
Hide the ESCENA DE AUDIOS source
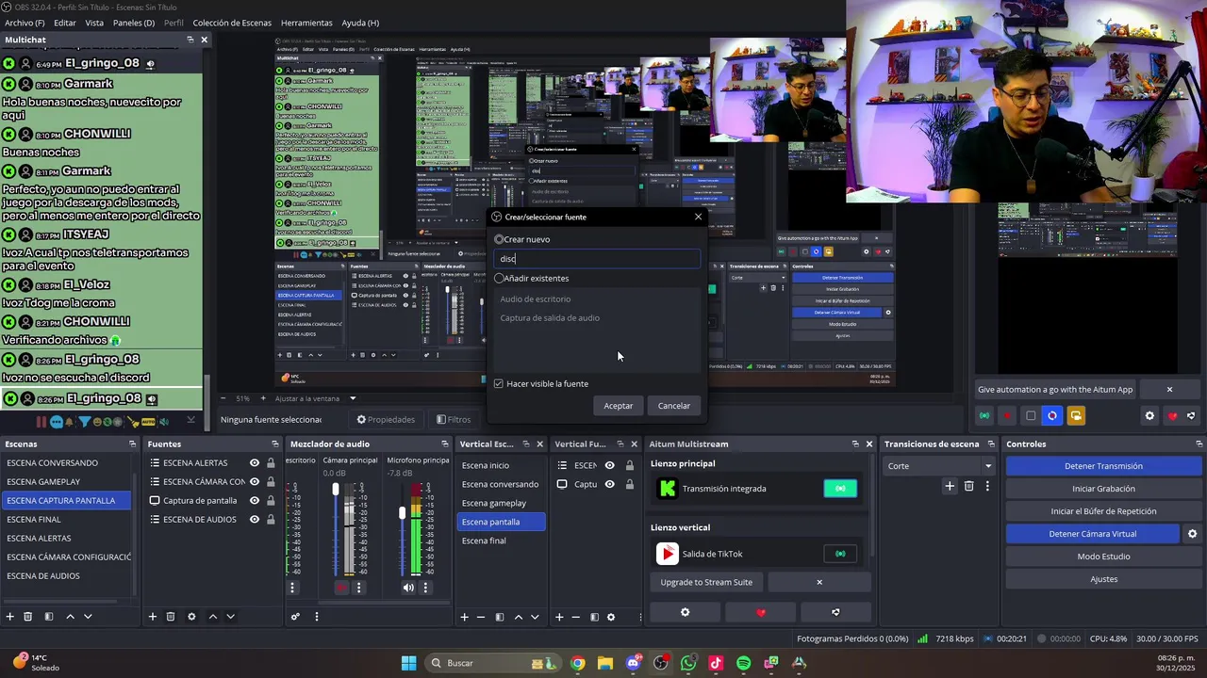pos(255,519)
